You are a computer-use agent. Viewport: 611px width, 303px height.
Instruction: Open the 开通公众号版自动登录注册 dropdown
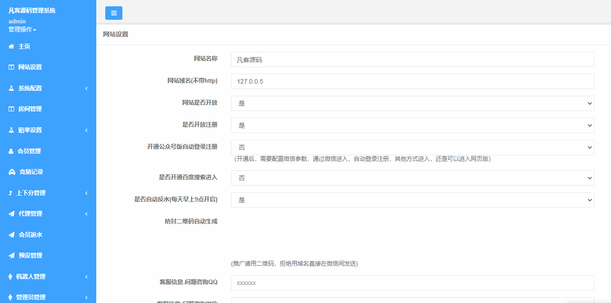click(412, 147)
